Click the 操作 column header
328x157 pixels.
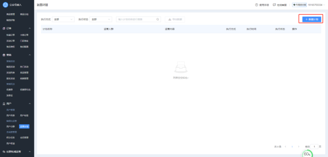(295, 29)
